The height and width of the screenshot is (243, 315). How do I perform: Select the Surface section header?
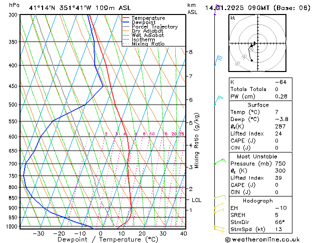click(258, 105)
